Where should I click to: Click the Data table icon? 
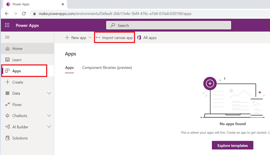[7, 93]
